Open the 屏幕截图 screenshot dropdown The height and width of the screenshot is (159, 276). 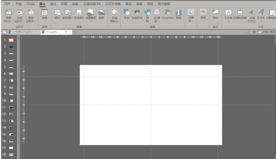pos(91,21)
